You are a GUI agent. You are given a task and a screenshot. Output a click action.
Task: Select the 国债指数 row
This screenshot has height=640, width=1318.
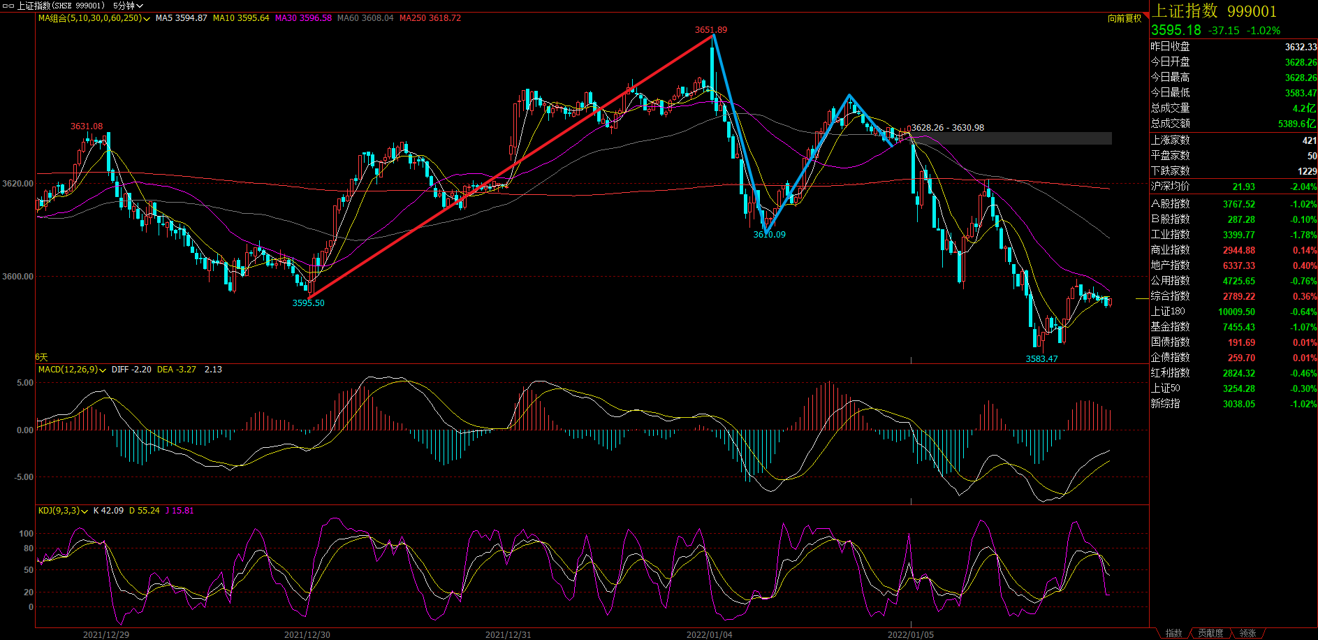tap(1233, 342)
